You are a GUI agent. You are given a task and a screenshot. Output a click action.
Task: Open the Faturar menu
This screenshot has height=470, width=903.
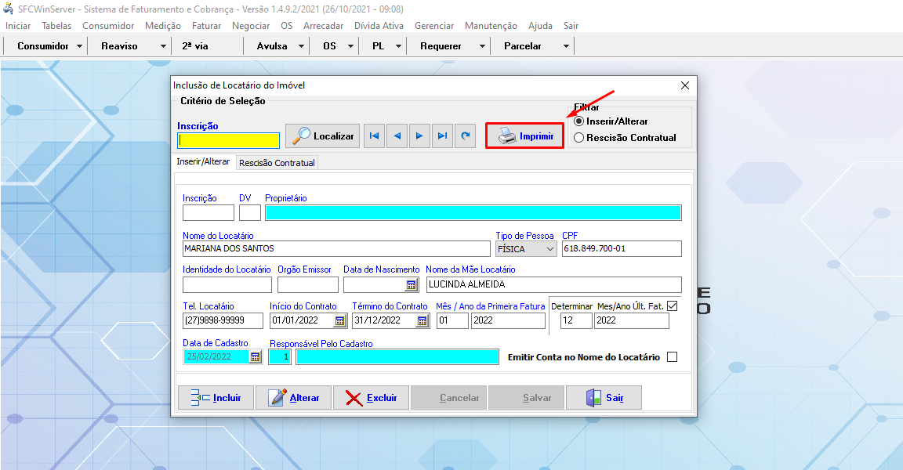point(206,26)
